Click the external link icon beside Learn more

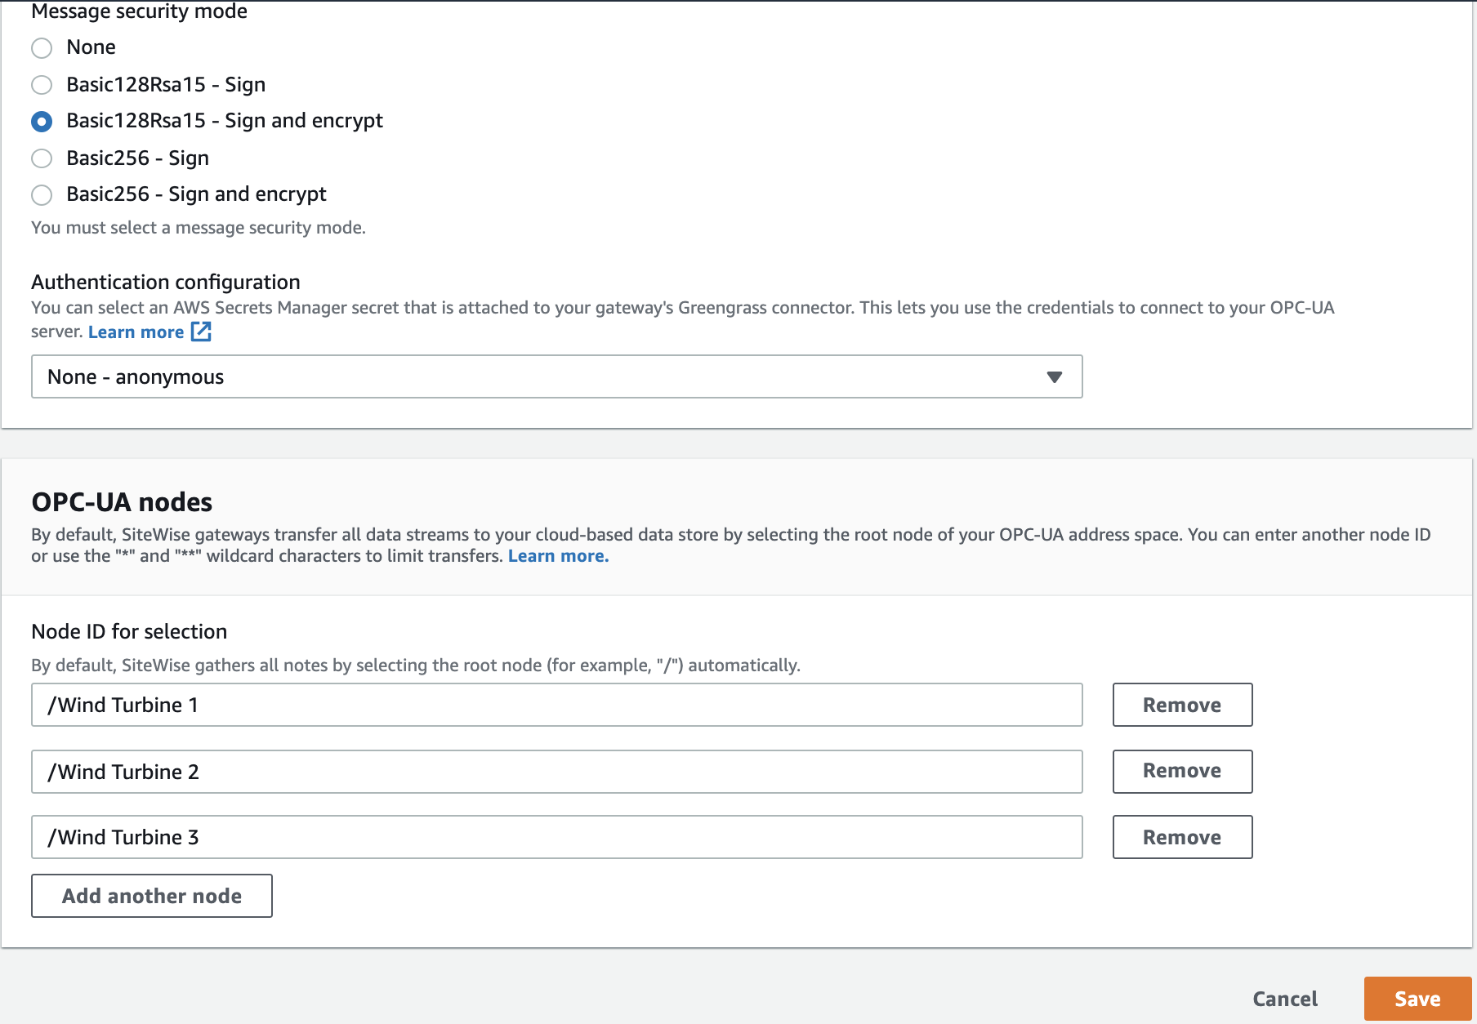[201, 332]
